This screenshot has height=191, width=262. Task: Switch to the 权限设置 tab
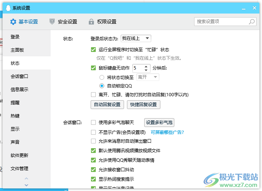(x=103, y=22)
